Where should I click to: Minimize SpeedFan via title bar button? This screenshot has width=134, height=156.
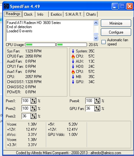pyautogui.click(x=115, y=6)
